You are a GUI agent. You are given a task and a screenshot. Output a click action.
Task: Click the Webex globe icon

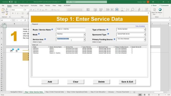coord(160,10)
